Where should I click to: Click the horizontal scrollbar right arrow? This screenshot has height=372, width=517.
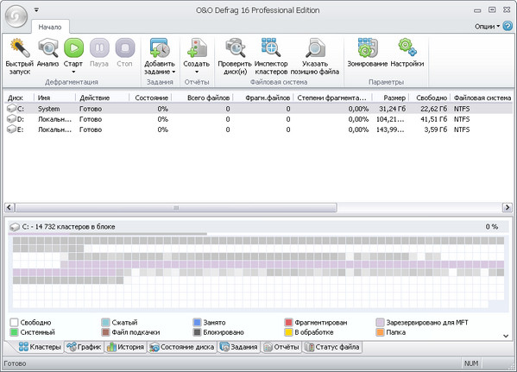508,207
